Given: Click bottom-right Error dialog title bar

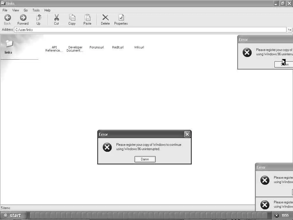Looking at the screenshot, I should (x=274, y=167).
